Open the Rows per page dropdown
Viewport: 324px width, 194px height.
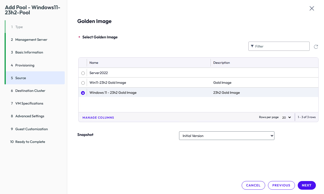286,117
